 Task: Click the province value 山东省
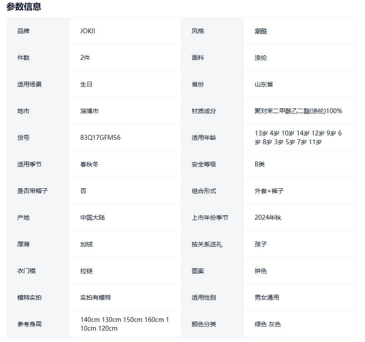(x=264, y=84)
